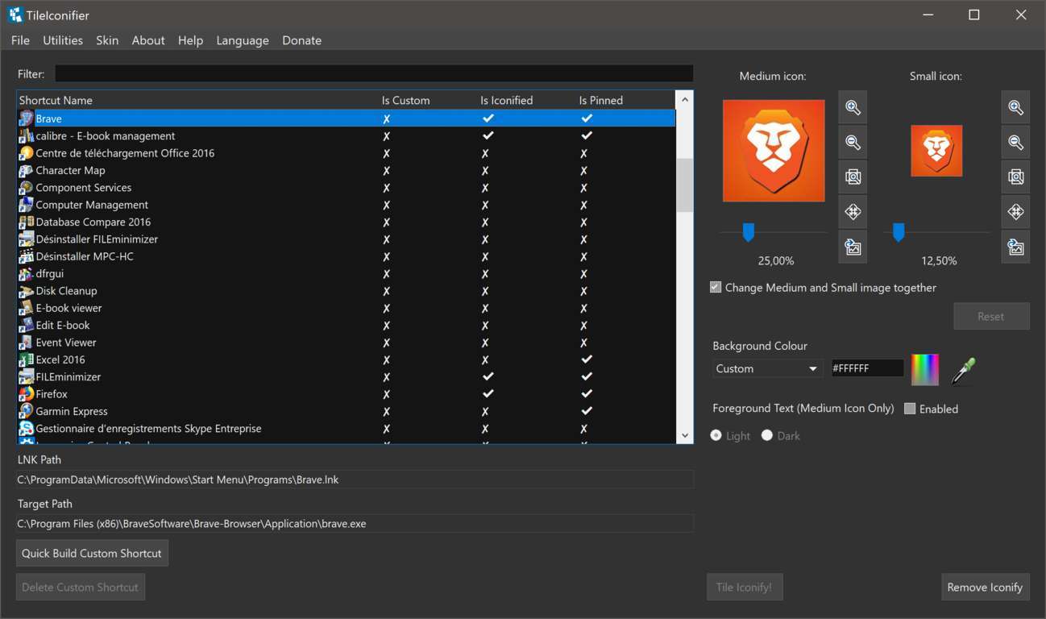Image resolution: width=1046 pixels, height=619 pixels.
Task: Open the Utilities menu
Action: point(63,40)
